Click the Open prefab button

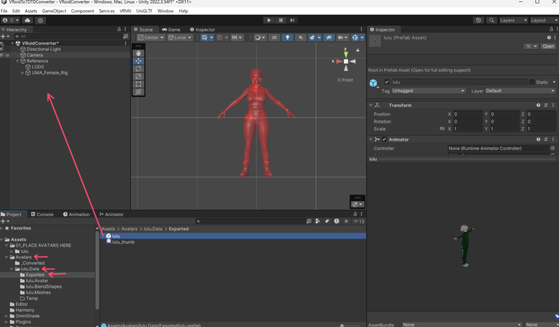coord(548,46)
